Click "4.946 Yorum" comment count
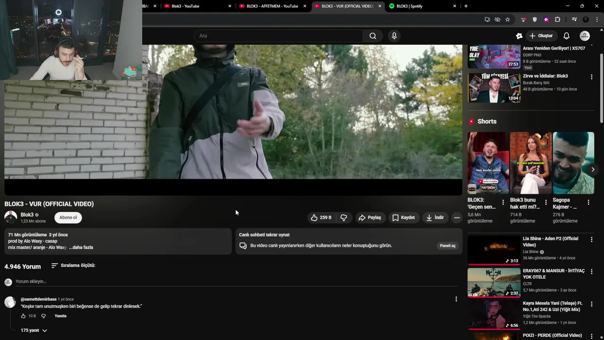604x340 pixels. coord(23,266)
